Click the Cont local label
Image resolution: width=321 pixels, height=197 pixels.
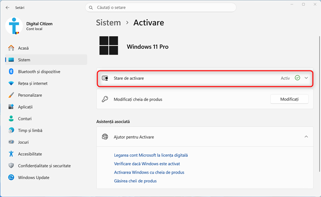coord(34,29)
